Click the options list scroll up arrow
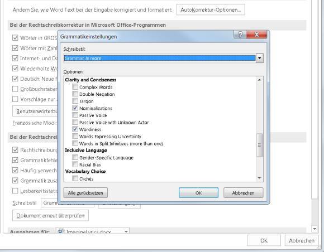The width and height of the screenshot is (324, 252). click(x=260, y=80)
